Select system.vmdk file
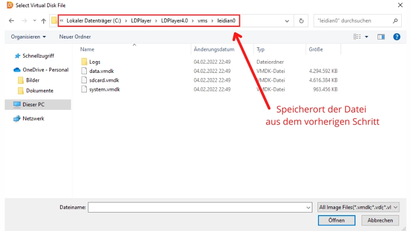 coord(104,89)
